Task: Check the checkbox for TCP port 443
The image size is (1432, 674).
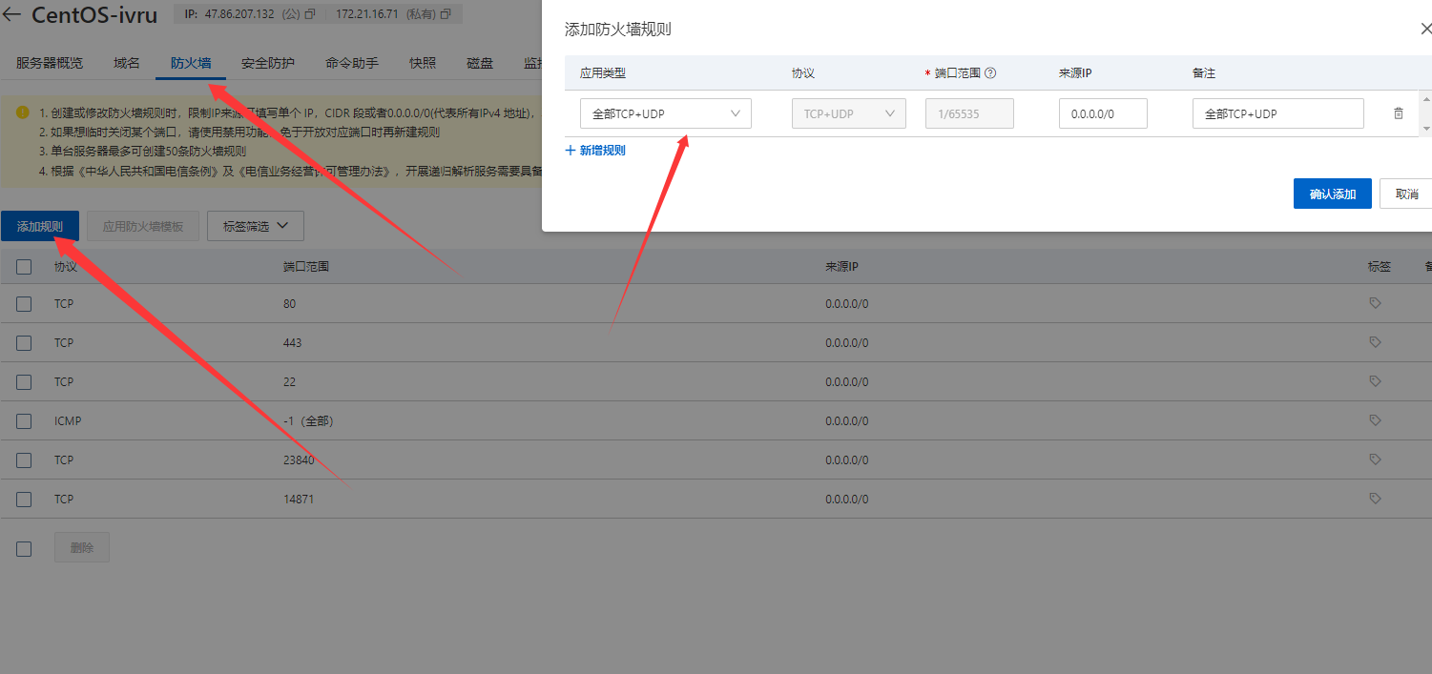Action: [24, 343]
